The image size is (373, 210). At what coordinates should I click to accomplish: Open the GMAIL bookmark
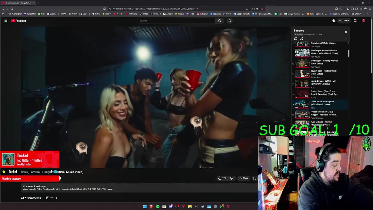62,14
